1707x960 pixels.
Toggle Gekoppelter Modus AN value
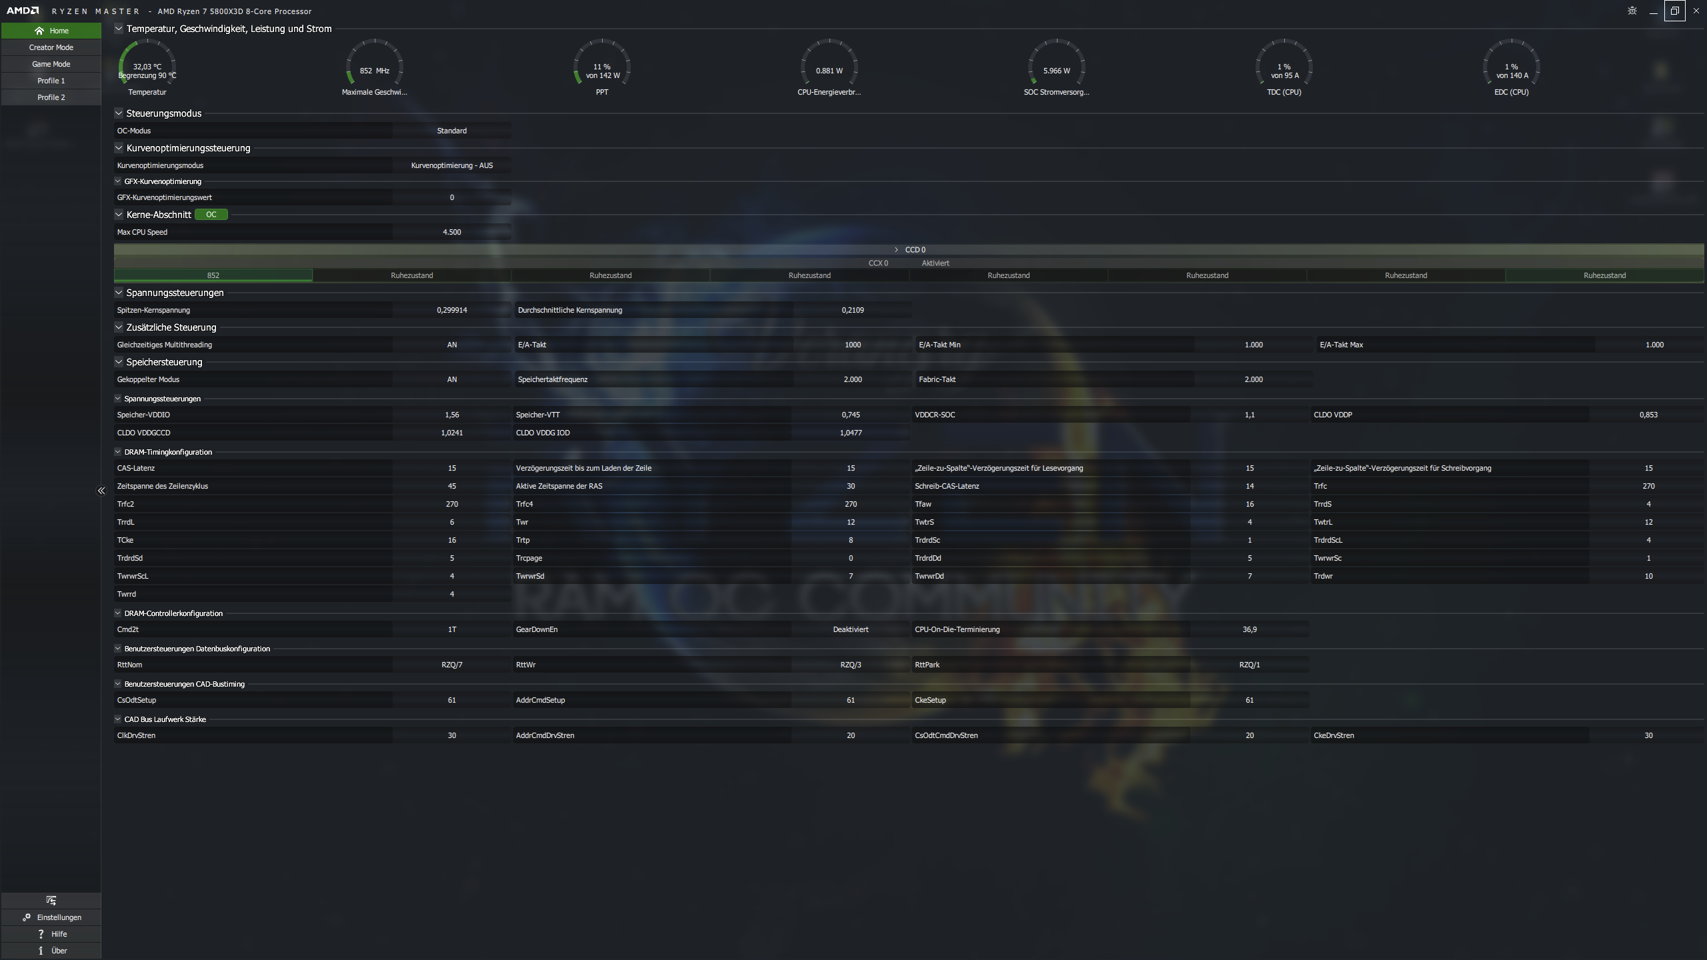451,379
